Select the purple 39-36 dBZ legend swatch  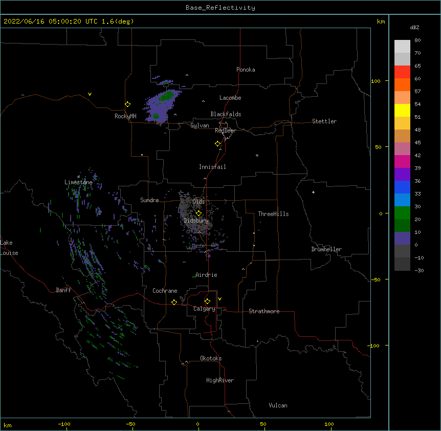402,175
